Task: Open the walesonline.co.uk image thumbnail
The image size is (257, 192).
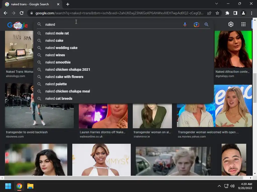Action: click(x=103, y=116)
